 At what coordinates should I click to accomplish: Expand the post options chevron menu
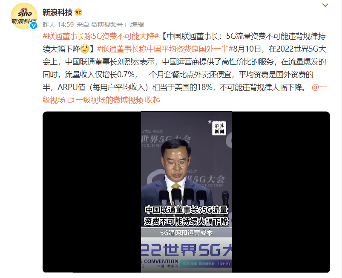(325, 5)
